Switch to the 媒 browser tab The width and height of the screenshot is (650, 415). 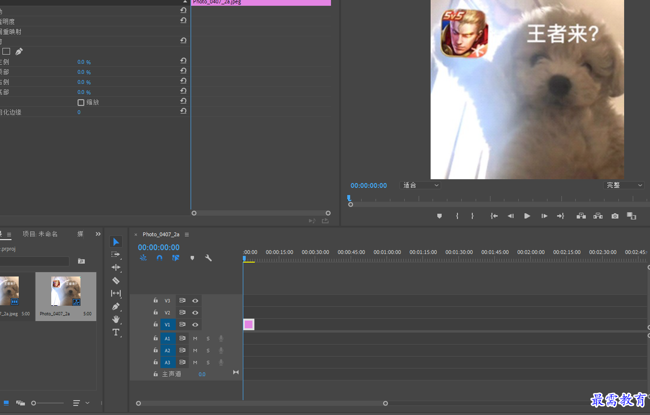coord(80,234)
